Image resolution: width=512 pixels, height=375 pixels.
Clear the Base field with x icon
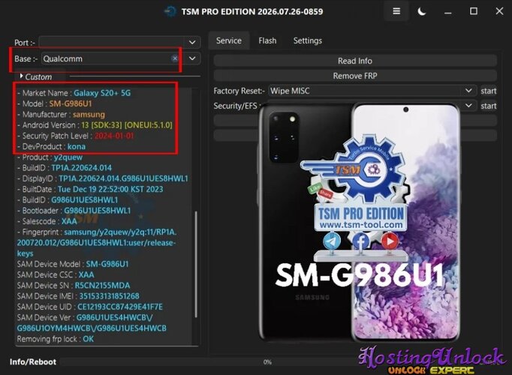point(175,58)
